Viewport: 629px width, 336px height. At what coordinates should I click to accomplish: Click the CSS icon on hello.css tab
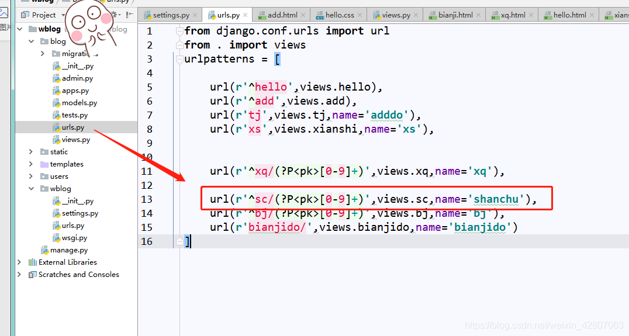click(x=320, y=16)
